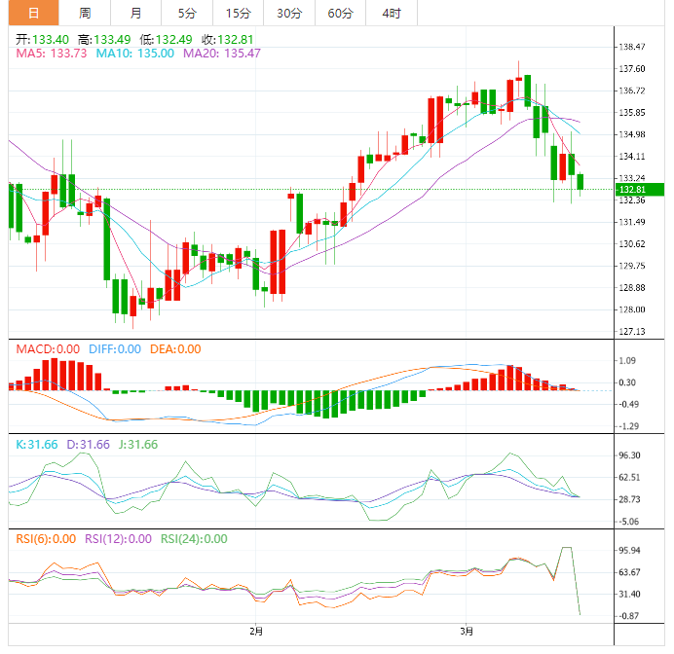674x654 pixels.
Task: Click the RSI(12):0.00 label
Action: tap(118, 539)
